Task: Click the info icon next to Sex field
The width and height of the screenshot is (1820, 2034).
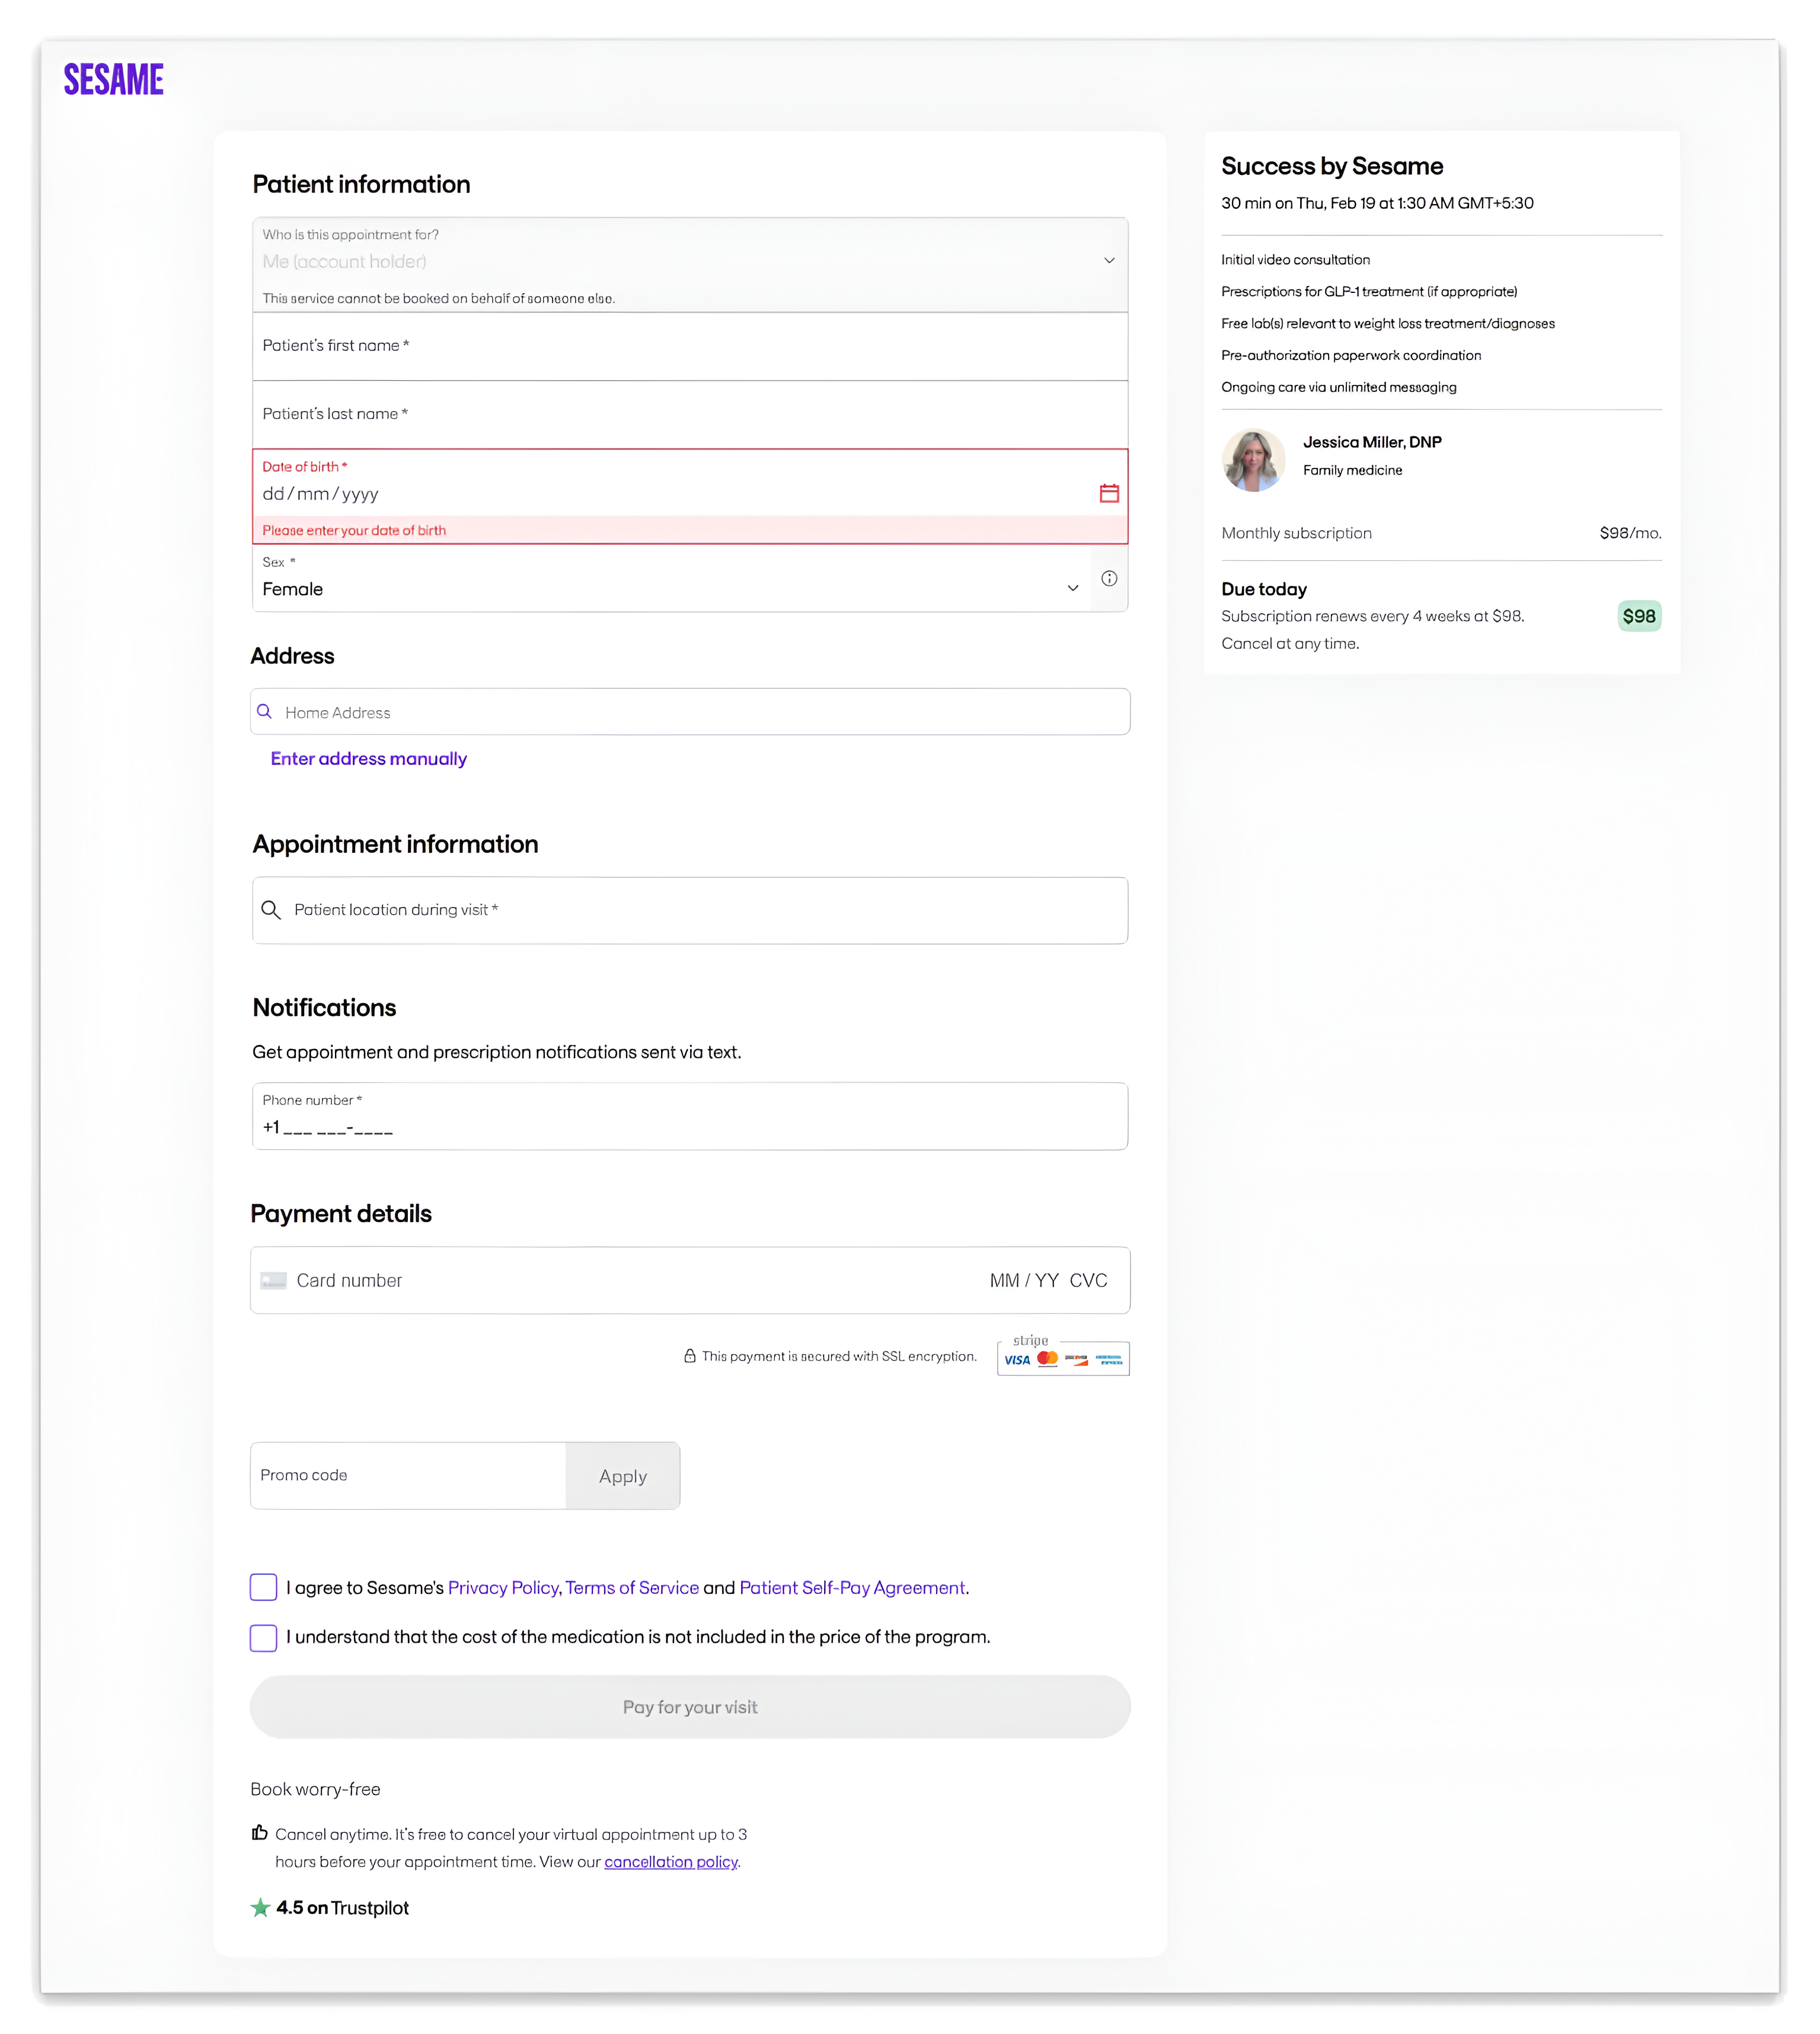Action: coord(1108,577)
